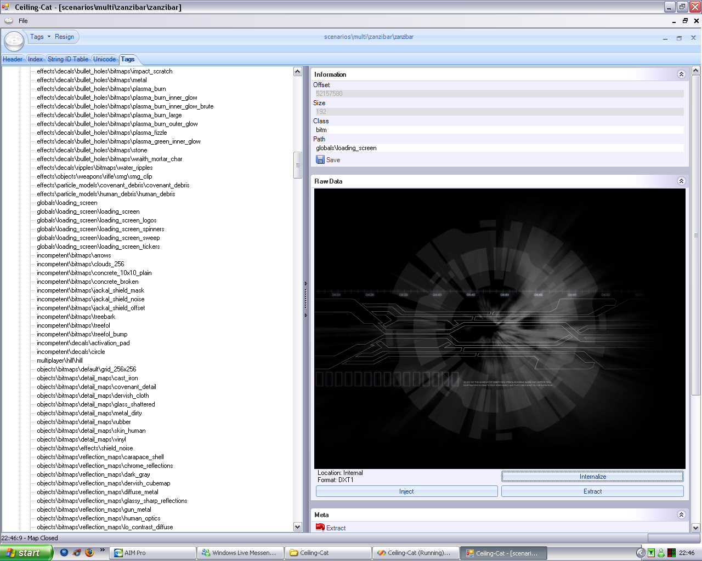The height and width of the screenshot is (561, 702).
Task: Select globals\loading_screen\loading_screen_logos in the tree
Action: [97, 220]
